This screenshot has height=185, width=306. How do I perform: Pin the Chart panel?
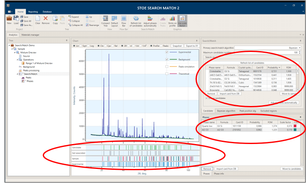[197, 41]
